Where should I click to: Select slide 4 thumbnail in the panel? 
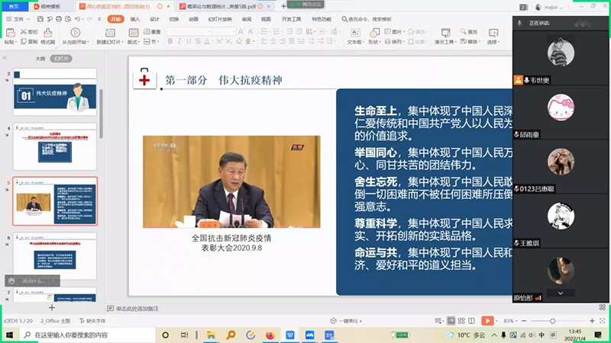coord(55,146)
